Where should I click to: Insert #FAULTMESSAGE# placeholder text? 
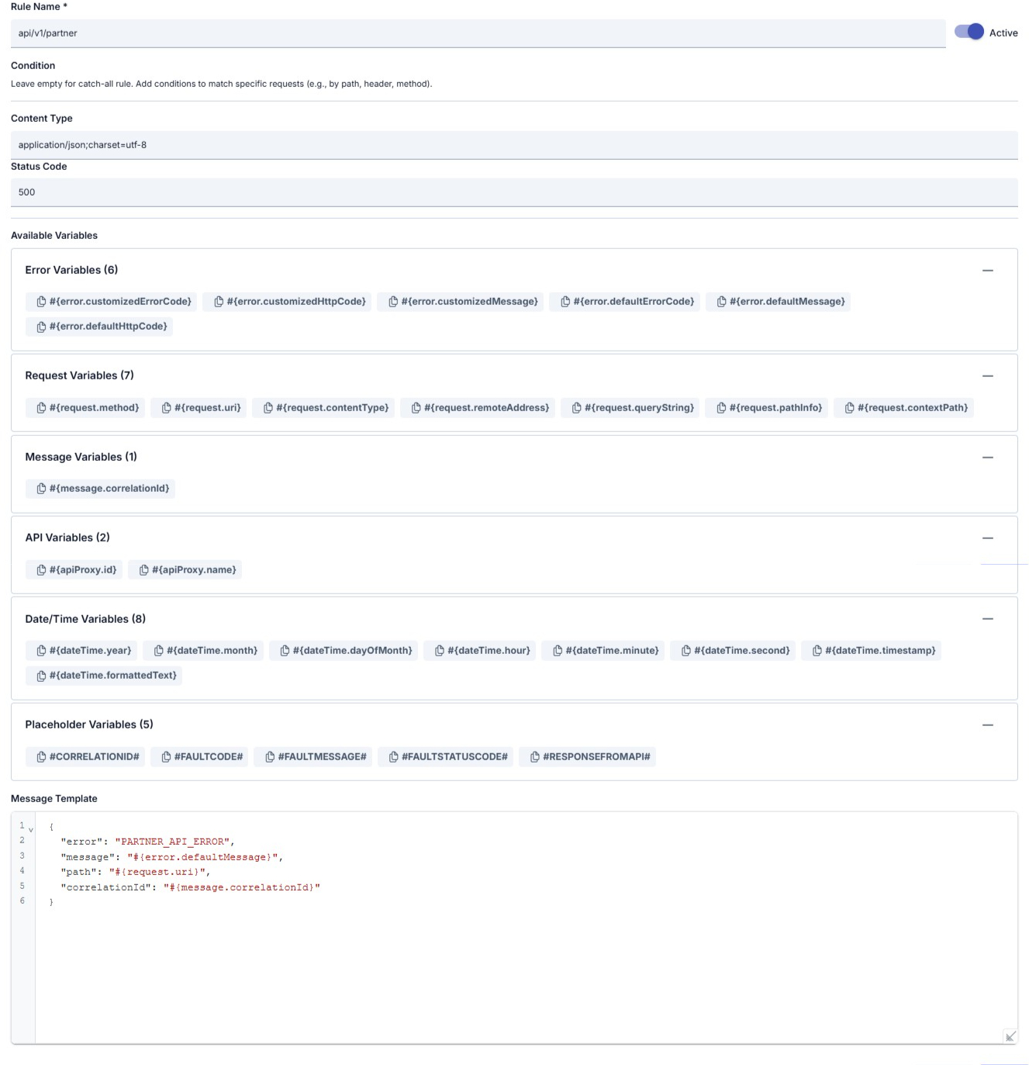(x=322, y=757)
